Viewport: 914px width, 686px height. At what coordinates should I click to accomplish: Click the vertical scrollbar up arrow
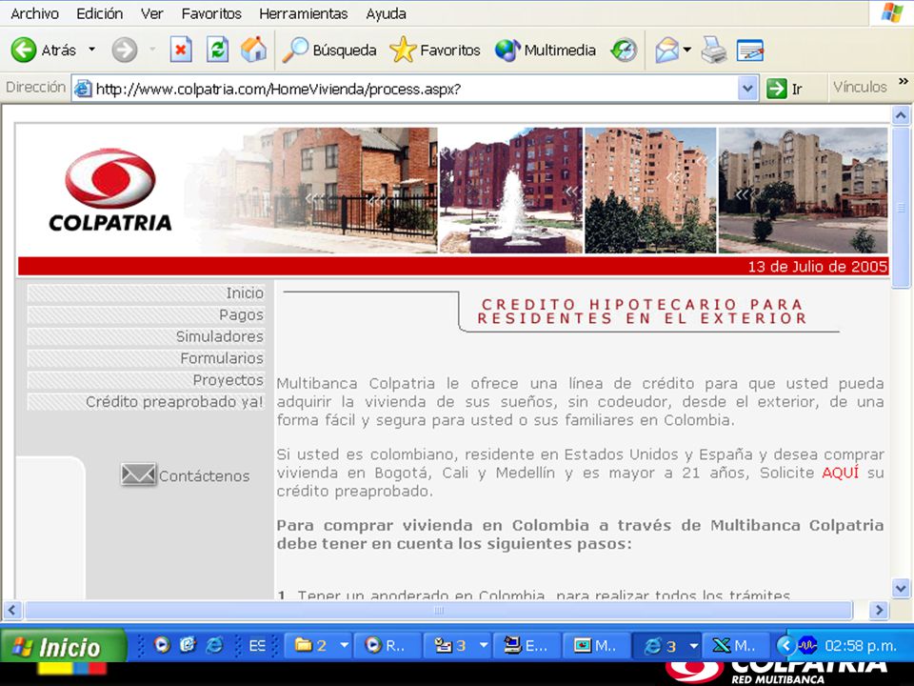click(x=901, y=115)
